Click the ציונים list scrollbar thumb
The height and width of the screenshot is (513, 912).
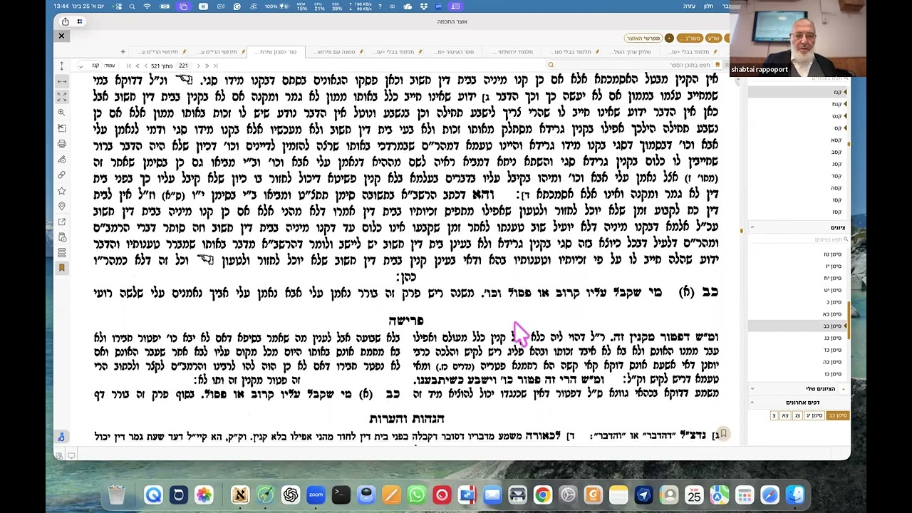tap(848, 321)
